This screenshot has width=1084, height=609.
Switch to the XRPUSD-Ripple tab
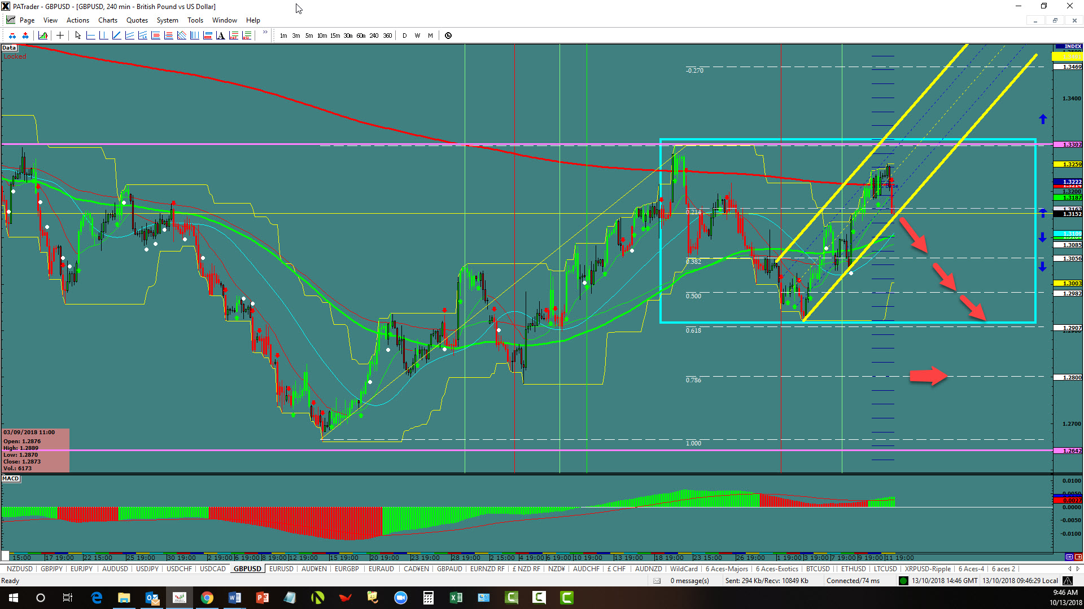928,568
